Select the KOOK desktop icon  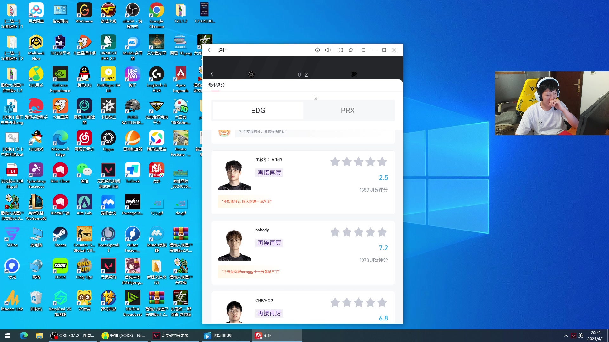point(60,269)
